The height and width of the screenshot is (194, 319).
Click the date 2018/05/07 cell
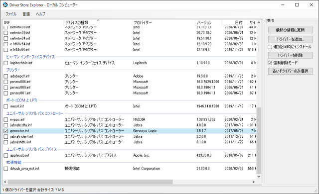[x=234, y=155]
